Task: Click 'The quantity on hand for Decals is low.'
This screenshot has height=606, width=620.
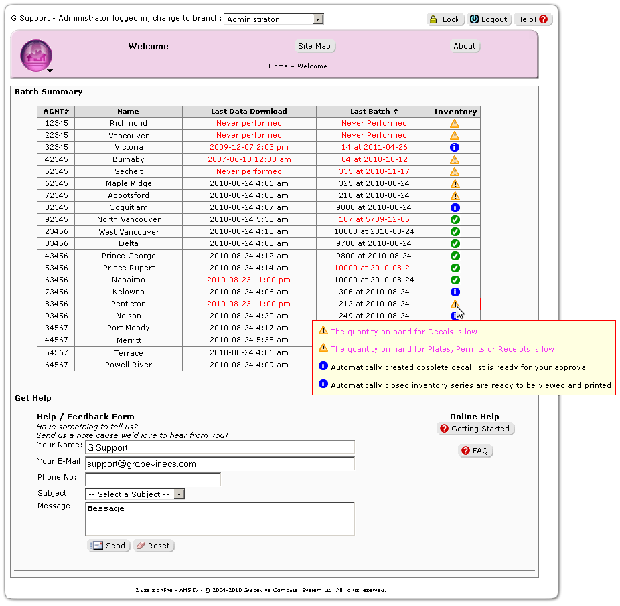Action: (x=405, y=332)
